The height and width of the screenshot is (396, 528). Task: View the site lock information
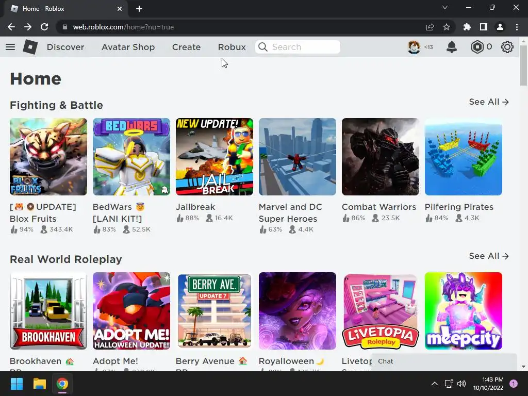coord(65,27)
